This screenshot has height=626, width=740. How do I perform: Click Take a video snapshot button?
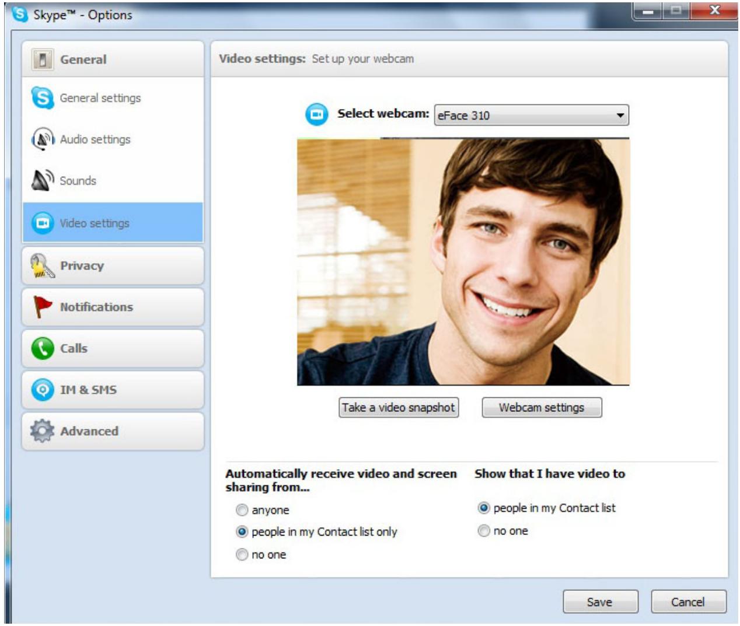pyautogui.click(x=399, y=407)
